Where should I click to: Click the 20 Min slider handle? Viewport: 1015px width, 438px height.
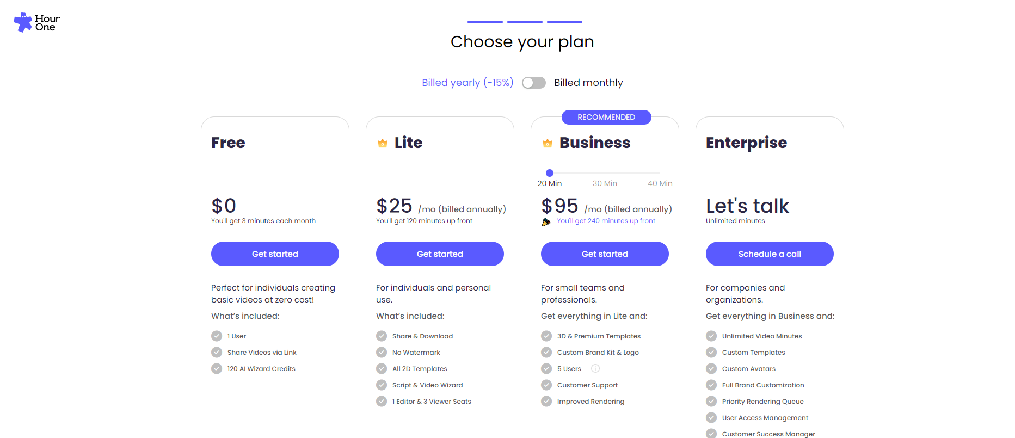point(550,173)
